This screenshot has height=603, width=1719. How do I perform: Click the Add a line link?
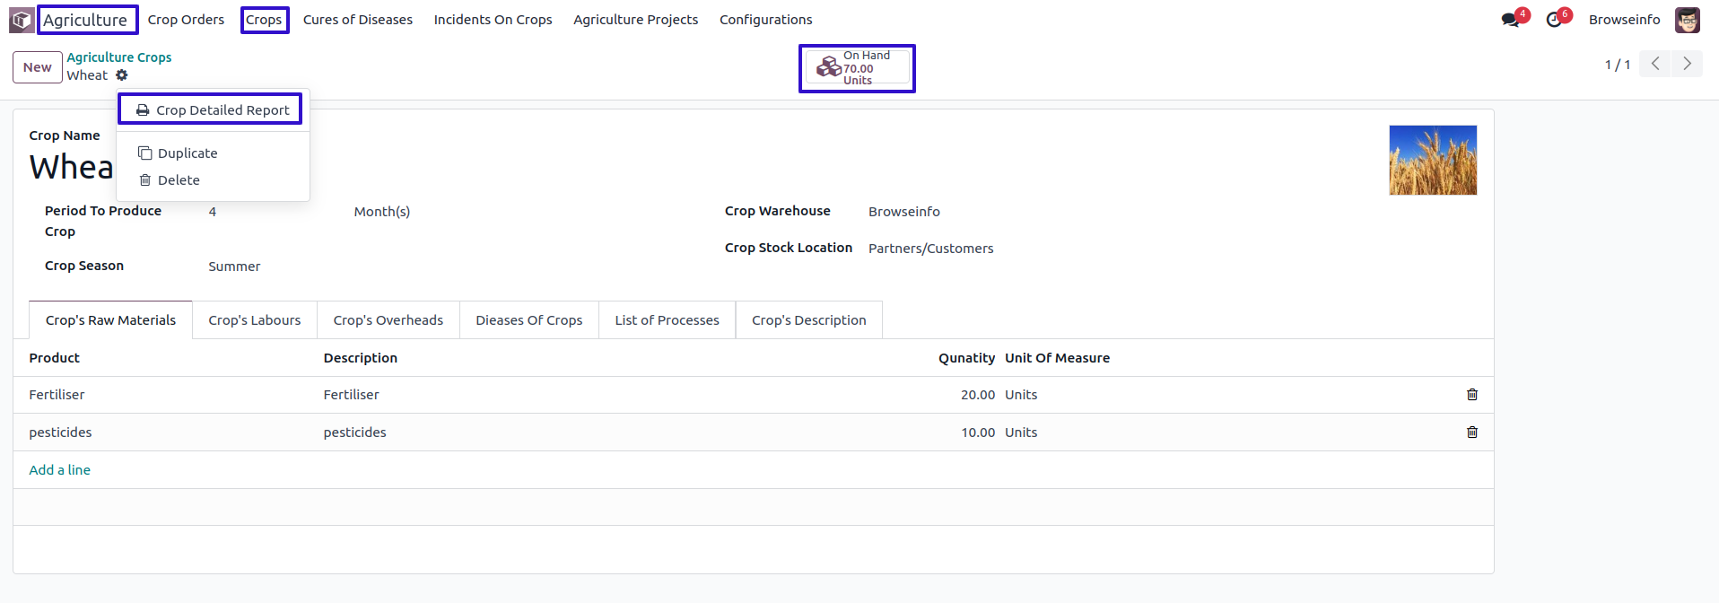tap(59, 470)
